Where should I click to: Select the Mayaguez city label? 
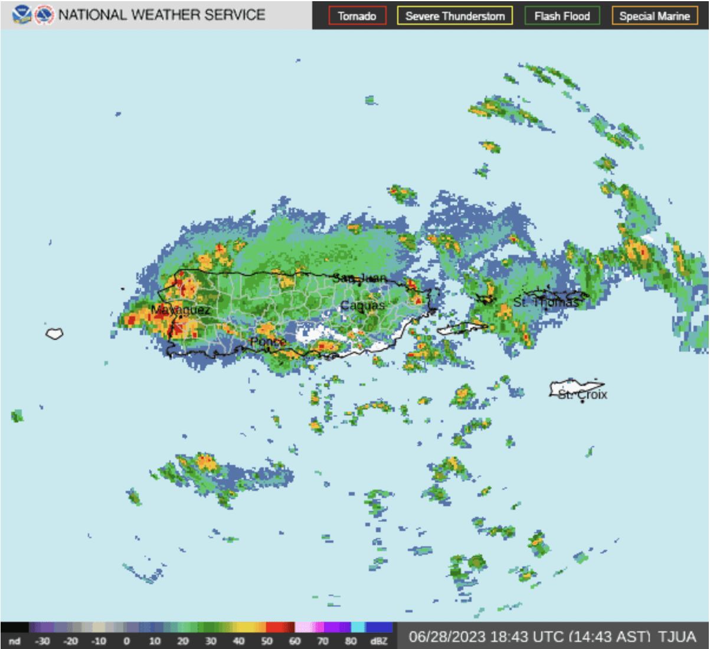coord(181,310)
